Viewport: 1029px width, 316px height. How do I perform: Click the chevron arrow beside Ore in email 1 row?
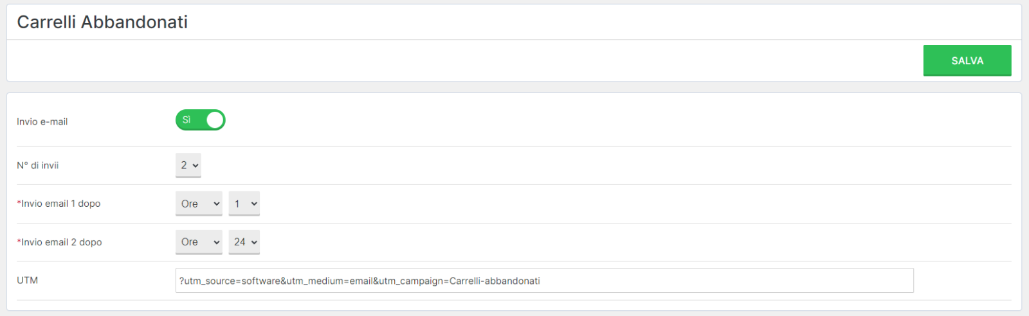point(217,204)
